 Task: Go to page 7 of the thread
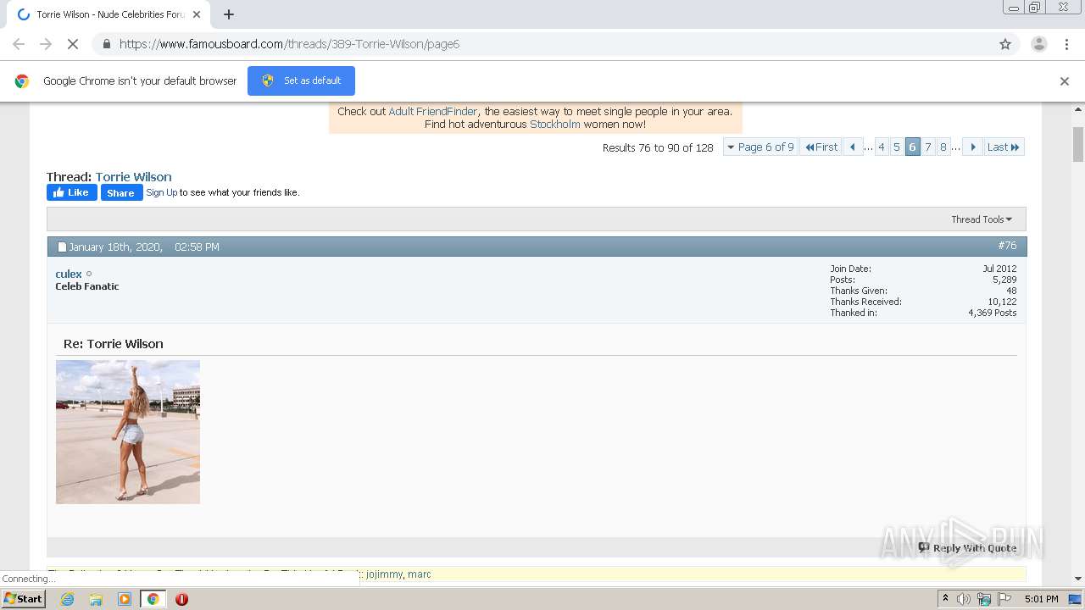928,147
